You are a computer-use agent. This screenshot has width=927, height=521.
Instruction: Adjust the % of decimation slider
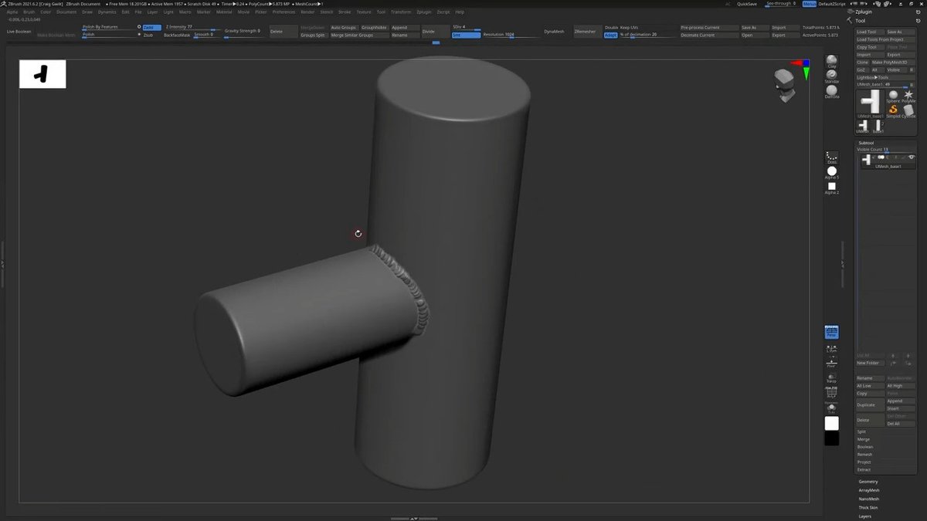[647, 35]
